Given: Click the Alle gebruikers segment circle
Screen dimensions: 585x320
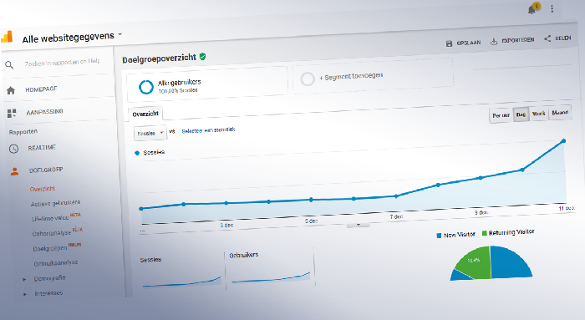Looking at the screenshot, I should point(146,87).
